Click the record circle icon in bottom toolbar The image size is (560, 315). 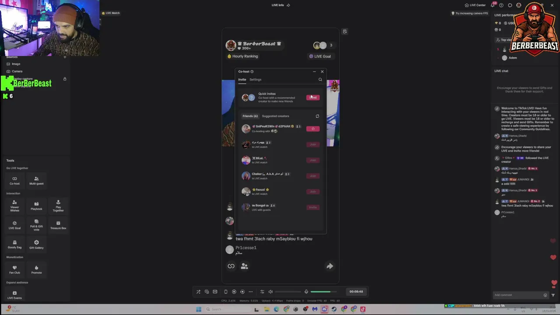tap(234, 291)
